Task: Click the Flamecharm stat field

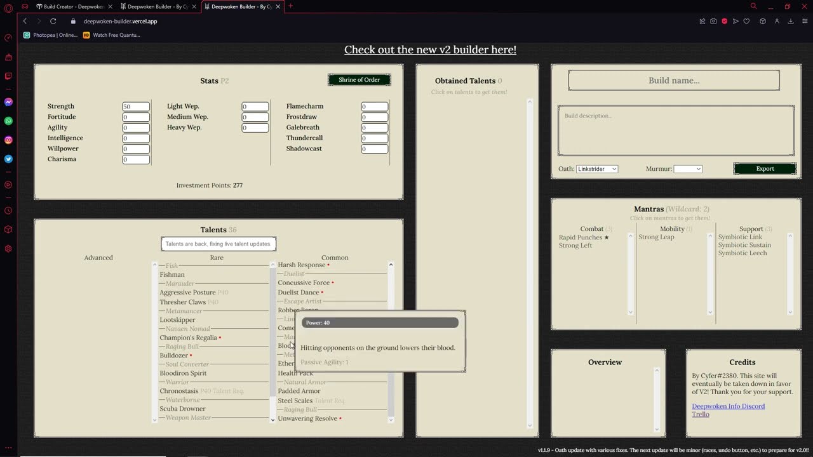Action: pos(375,107)
